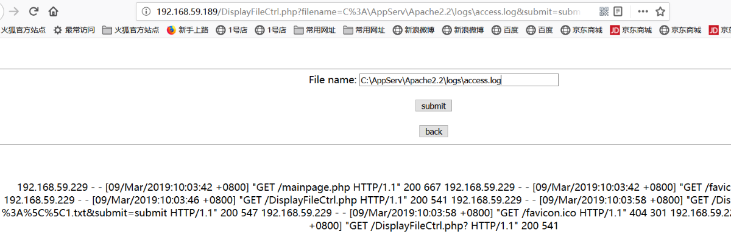
Task: Open 京东商城 bookmark with red JD icon
Action: click(x=630, y=30)
